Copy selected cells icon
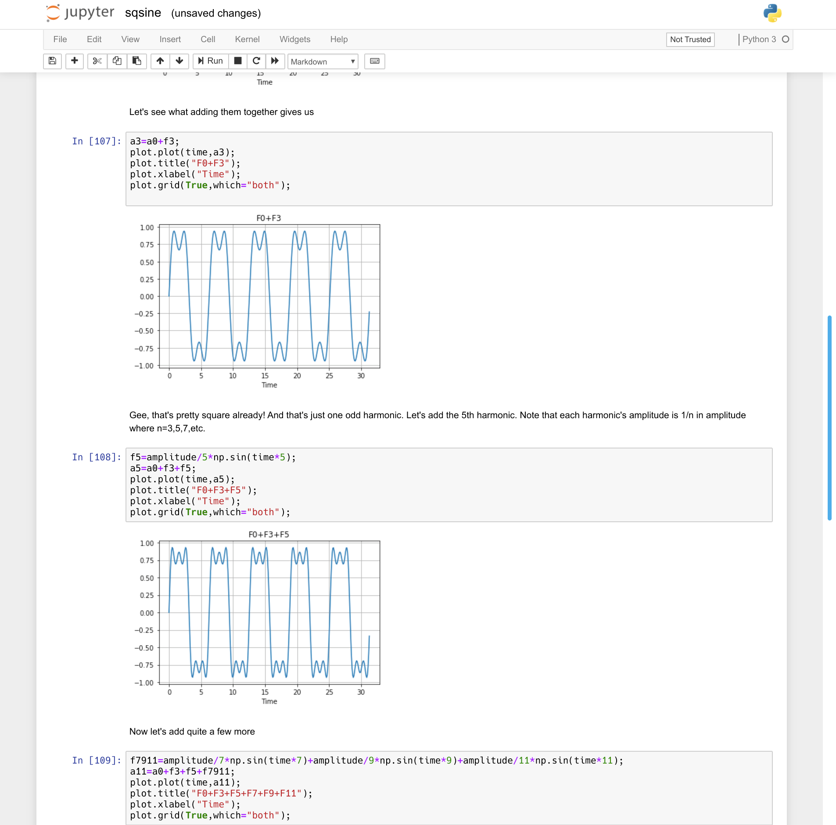Image resolution: width=836 pixels, height=825 pixels. pyautogui.click(x=117, y=61)
